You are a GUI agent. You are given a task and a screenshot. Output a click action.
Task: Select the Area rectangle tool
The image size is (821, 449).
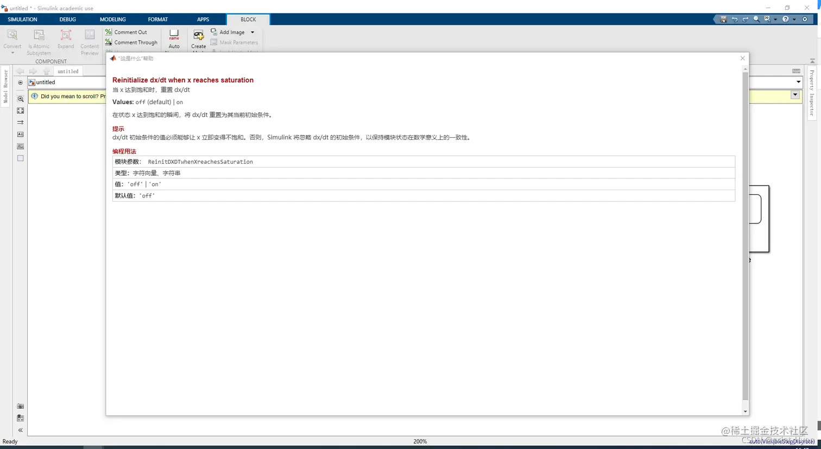(20, 158)
